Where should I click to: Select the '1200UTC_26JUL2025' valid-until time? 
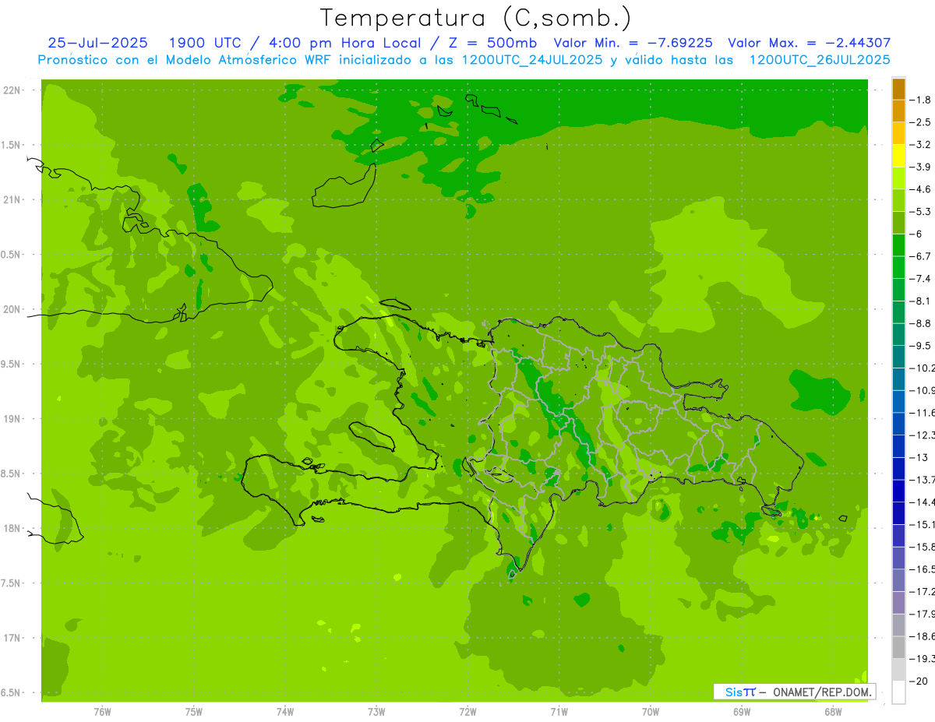pos(820,59)
